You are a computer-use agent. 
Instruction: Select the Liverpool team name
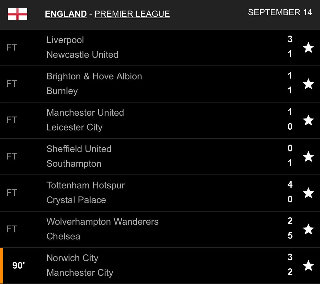tap(65, 40)
